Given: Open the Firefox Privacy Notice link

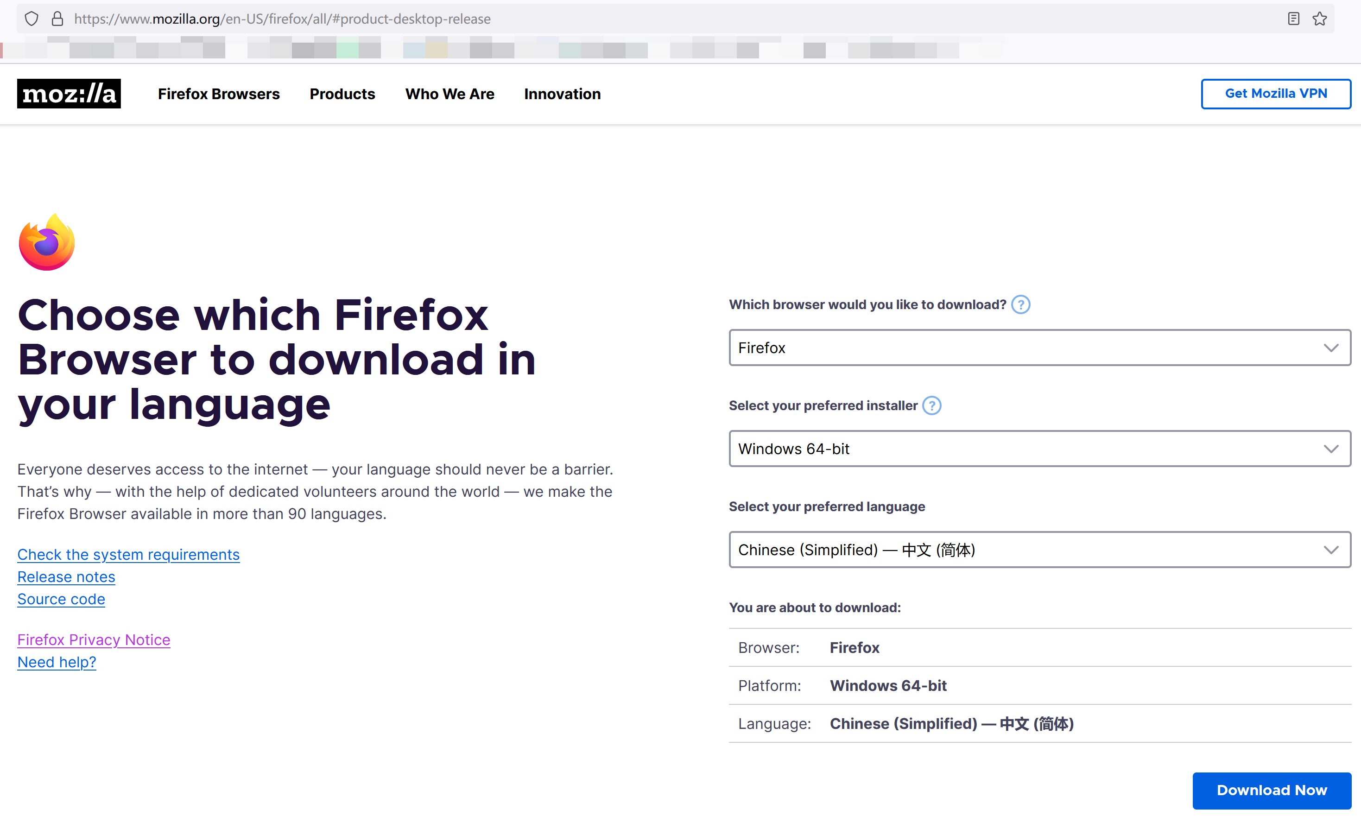Looking at the screenshot, I should coord(94,639).
